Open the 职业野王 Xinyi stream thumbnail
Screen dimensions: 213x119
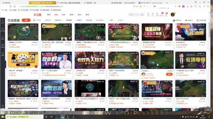57,60
